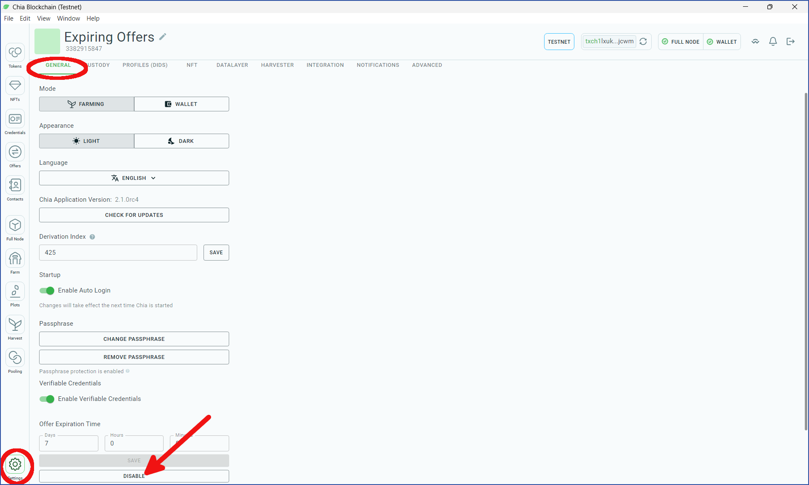Screen dimensions: 809x485
Task: Open the Window menu
Action: (69, 18)
